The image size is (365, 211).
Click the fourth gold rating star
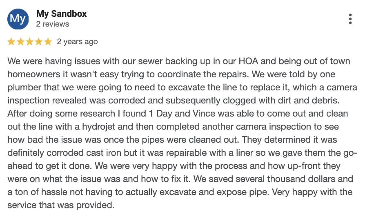[39, 42]
